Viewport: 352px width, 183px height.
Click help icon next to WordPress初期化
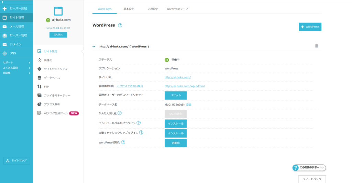(123, 142)
